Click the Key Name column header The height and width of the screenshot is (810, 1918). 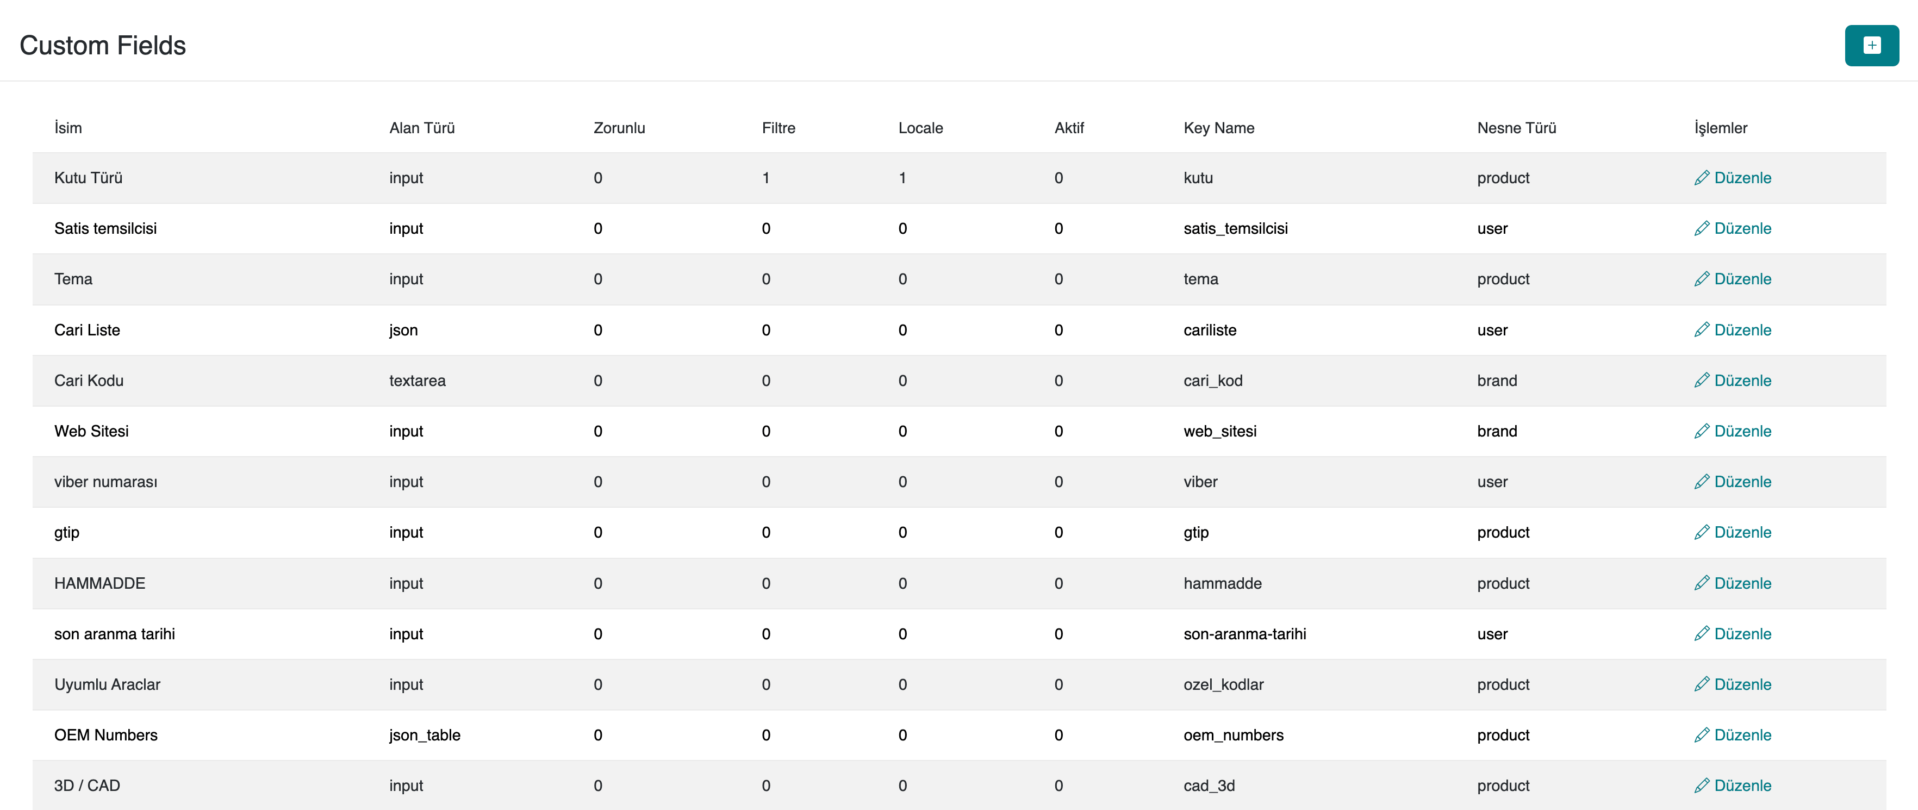pos(1218,128)
